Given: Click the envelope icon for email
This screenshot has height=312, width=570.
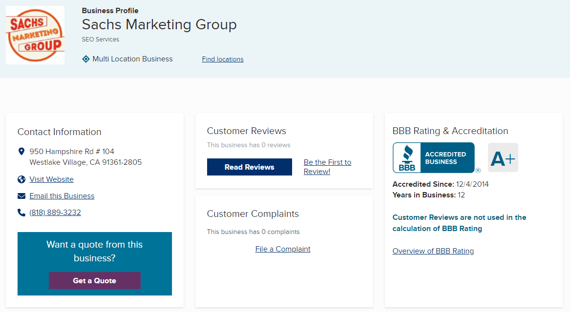Looking at the screenshot, I should 21,196.
